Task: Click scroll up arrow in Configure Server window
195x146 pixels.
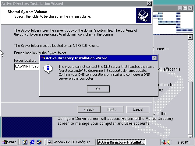Action: pos(190,37)
